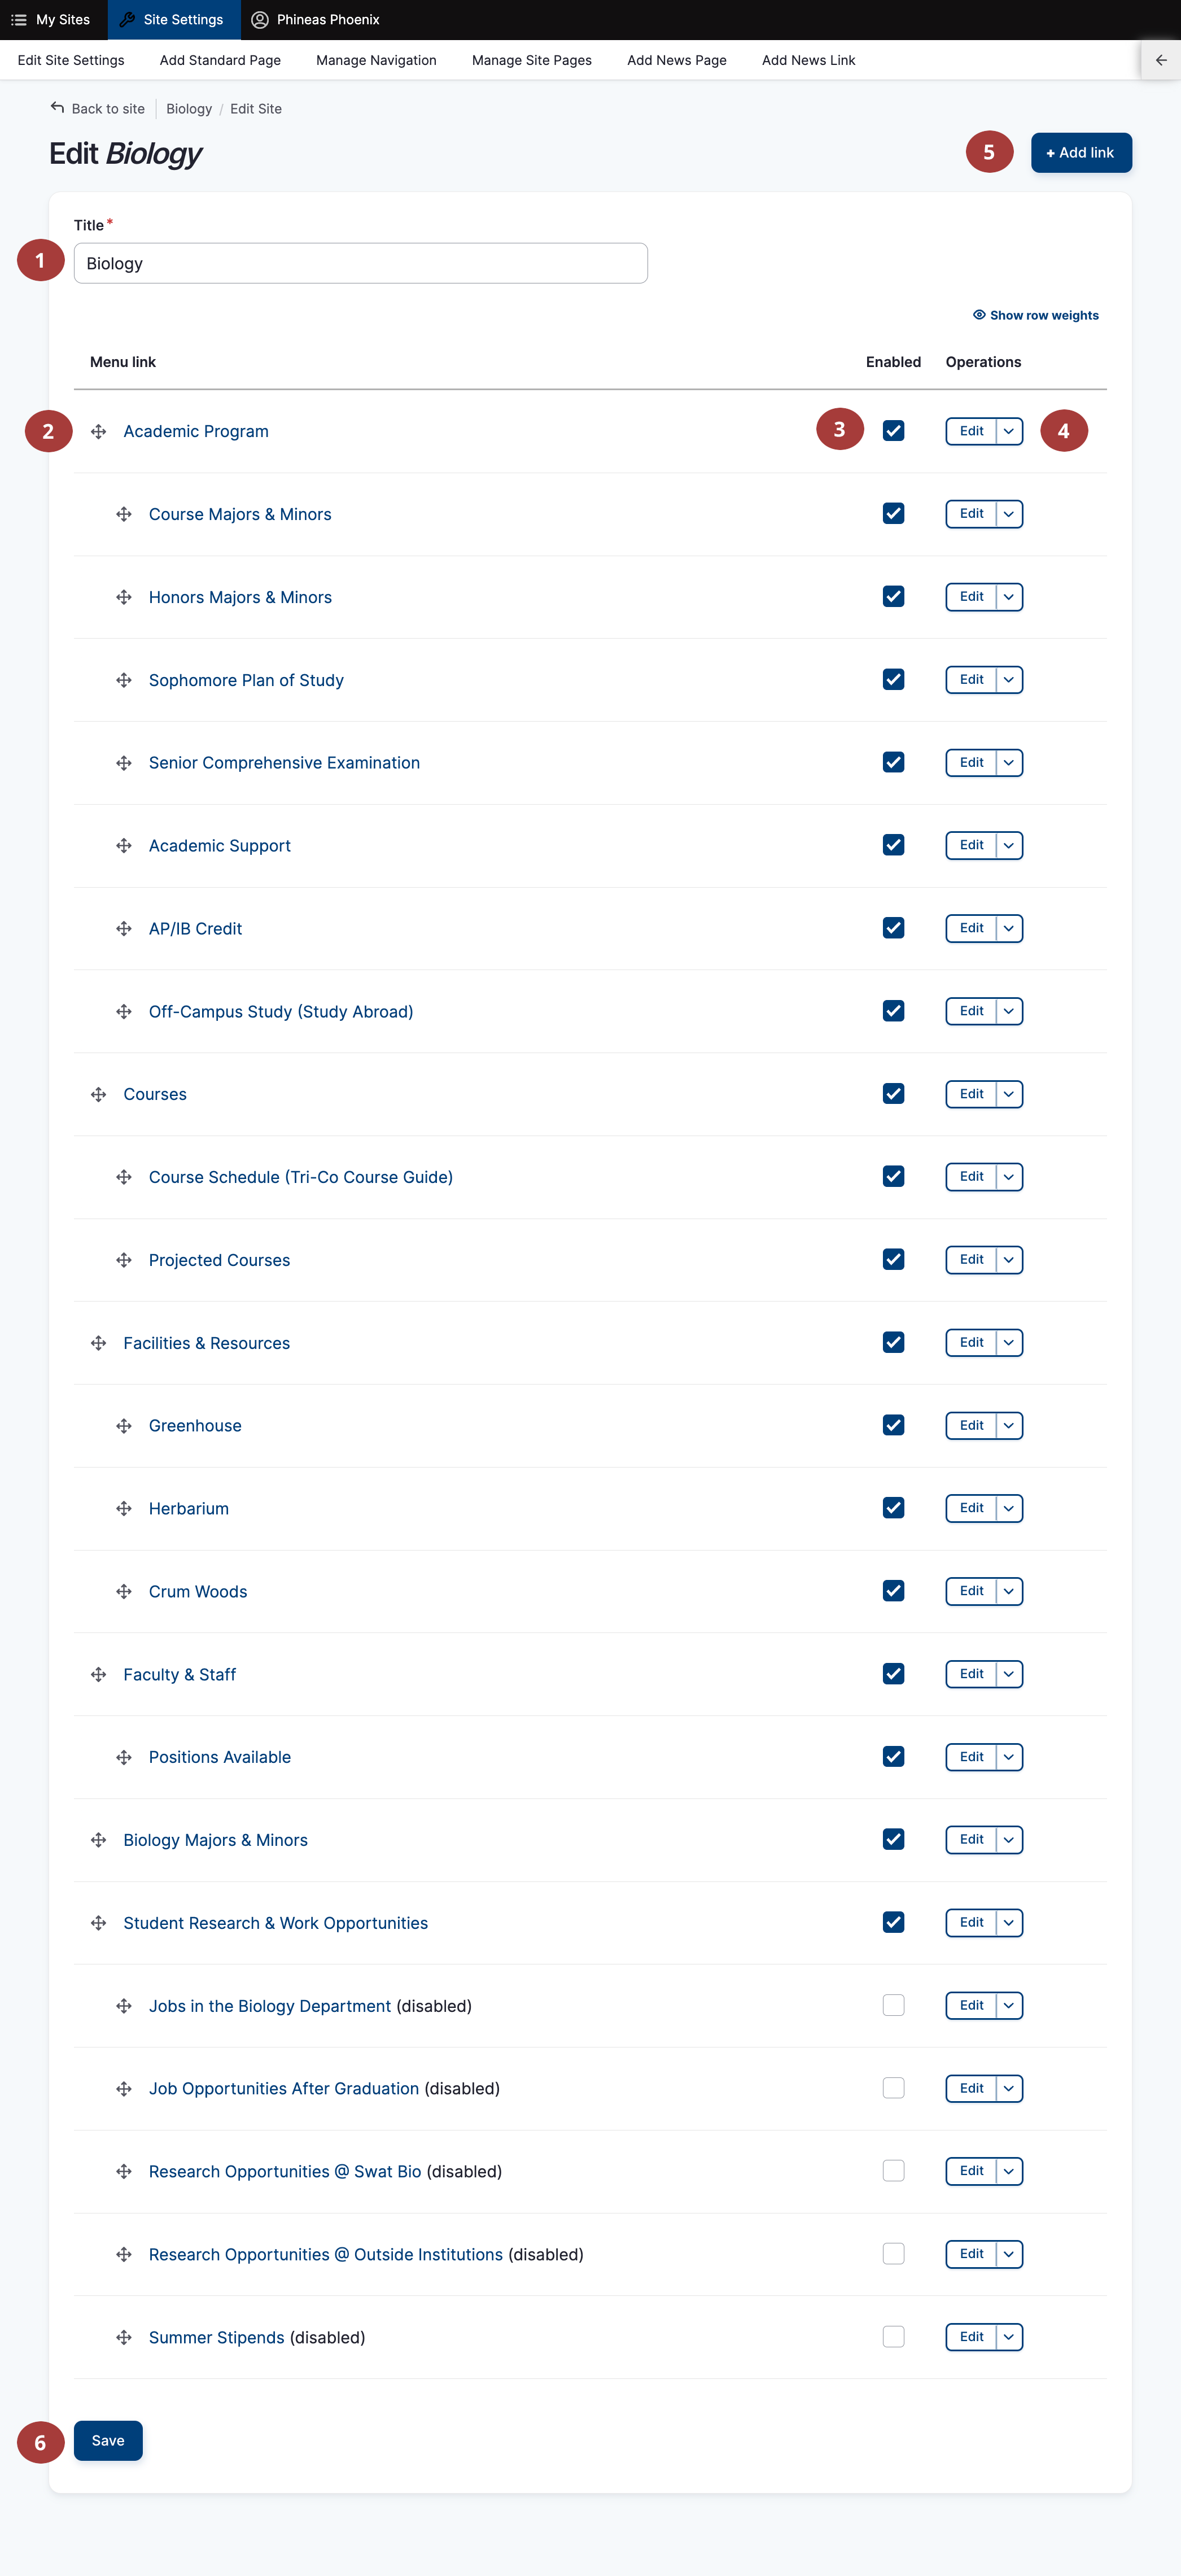Click the drag handle for Faculty & Staff
This screenshot has height=2576, width=1181.
(x=98, y=1674)
